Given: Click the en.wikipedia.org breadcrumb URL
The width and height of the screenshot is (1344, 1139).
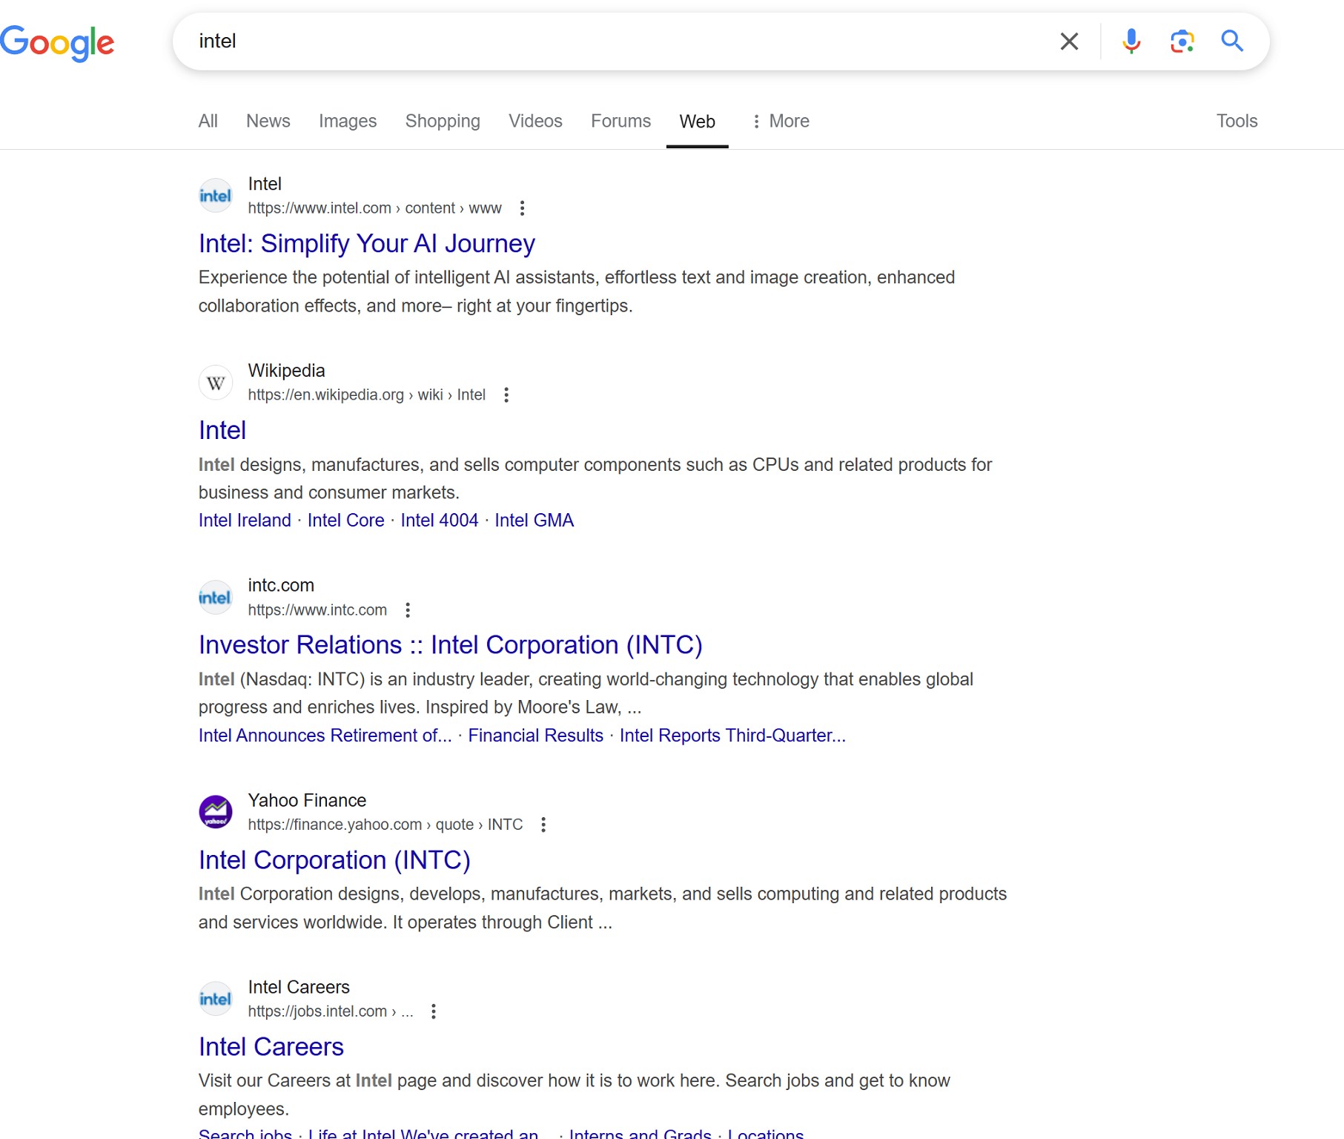Looking at the screenshot, I should [x=367, y=395].
